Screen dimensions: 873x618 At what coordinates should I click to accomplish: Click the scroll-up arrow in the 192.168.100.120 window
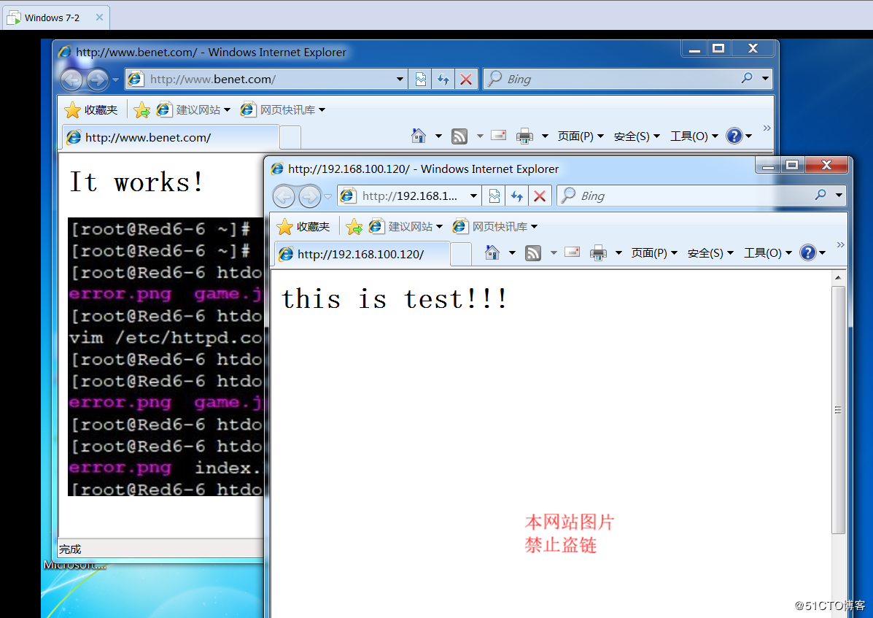pyautogui.click(x=838, y=277)
